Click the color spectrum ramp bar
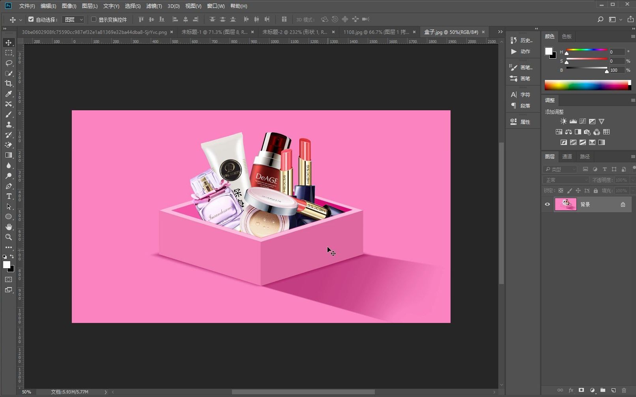Viewport: 636px width, 397px height. click(587, 85)
